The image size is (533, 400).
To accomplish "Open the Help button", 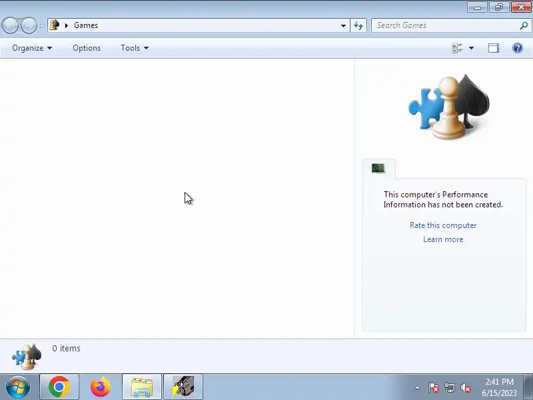I will [x=518, y=48].
